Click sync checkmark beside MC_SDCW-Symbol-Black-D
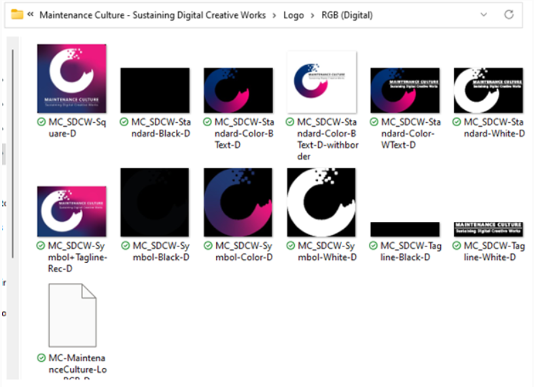 click(125, 245)
